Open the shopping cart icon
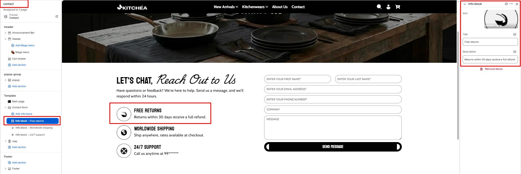Screen dimensions: 521x174 [x=398, y=7]
